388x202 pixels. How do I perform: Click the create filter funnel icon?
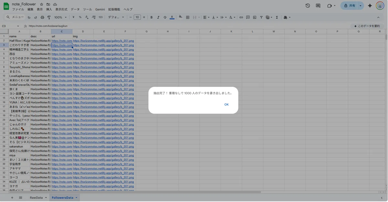[x=261, y=17]
